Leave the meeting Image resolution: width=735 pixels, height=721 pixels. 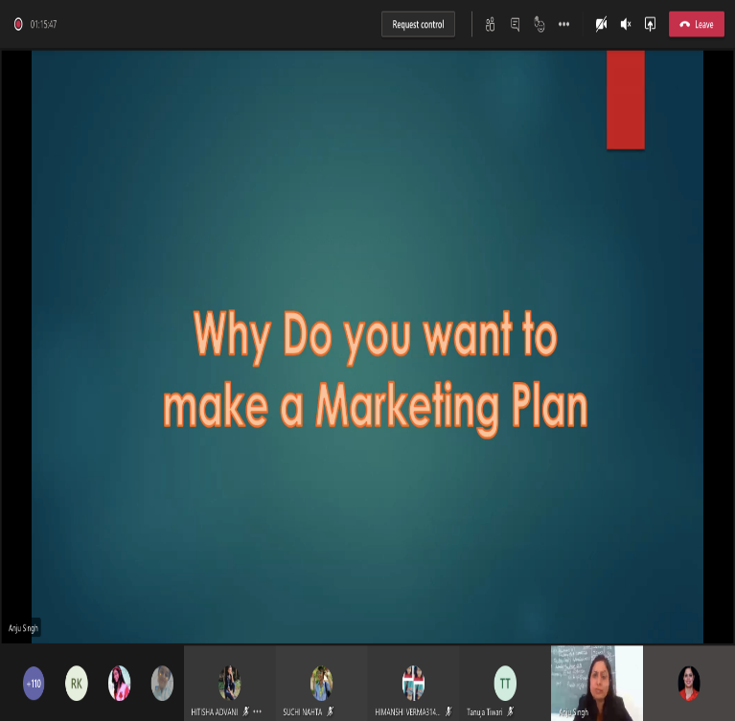click(696, 24)
